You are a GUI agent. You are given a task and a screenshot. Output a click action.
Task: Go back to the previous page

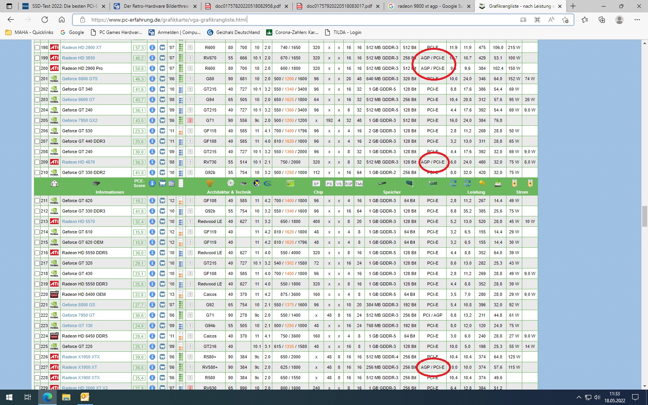11,20
